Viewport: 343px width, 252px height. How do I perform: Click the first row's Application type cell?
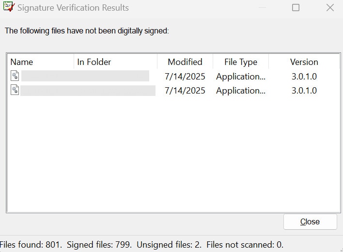pyautogui.click(x=240, y=77)
